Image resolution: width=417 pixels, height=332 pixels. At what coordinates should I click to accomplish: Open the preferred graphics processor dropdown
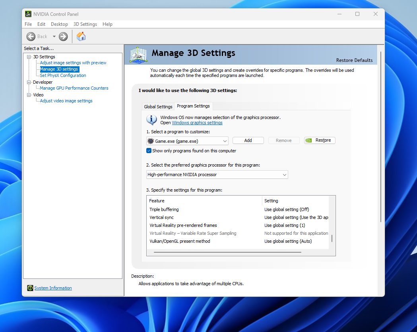click(x=217, y=175)
